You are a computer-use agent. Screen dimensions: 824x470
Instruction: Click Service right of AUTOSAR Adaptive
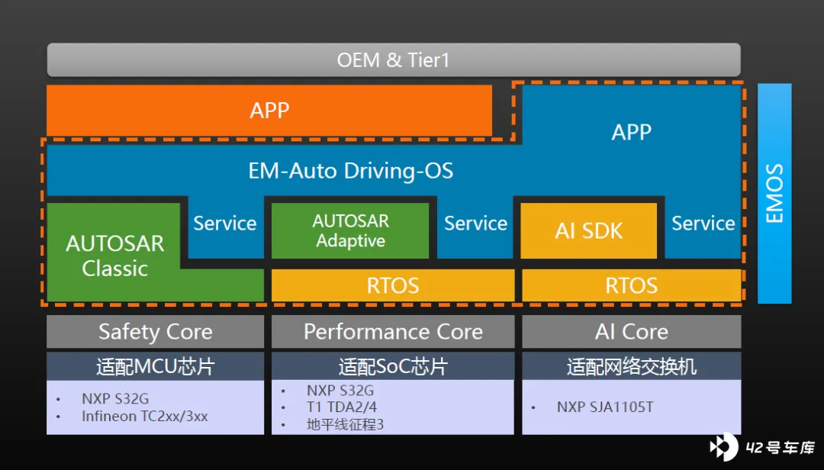(475, 224)
